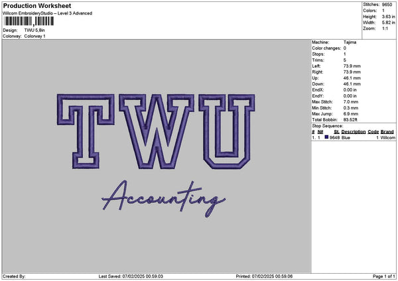398x281 pixels.
Task: Click the Colors value 1 in header
Action: pos(383,11)
